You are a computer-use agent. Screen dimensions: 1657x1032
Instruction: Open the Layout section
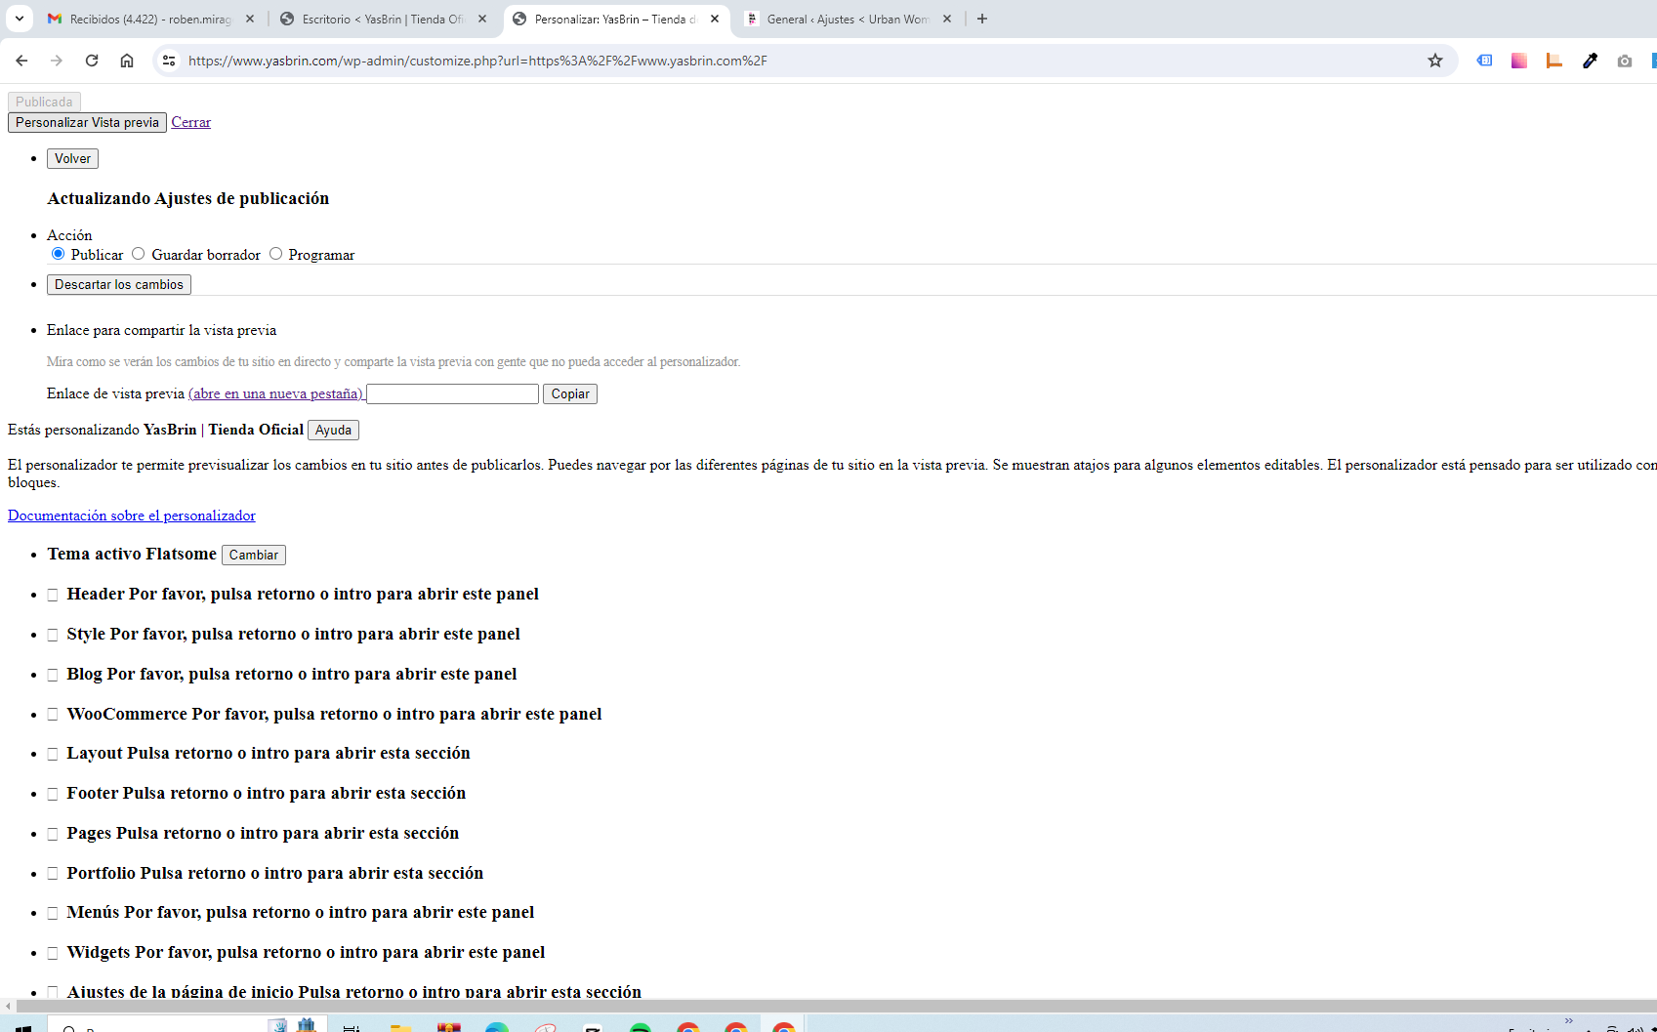point(269,753)
